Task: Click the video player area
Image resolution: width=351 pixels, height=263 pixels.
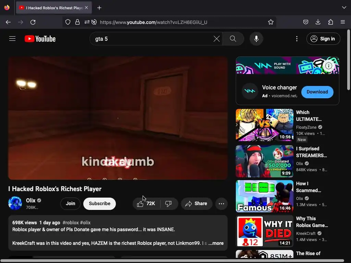Action: pos(118,118)
